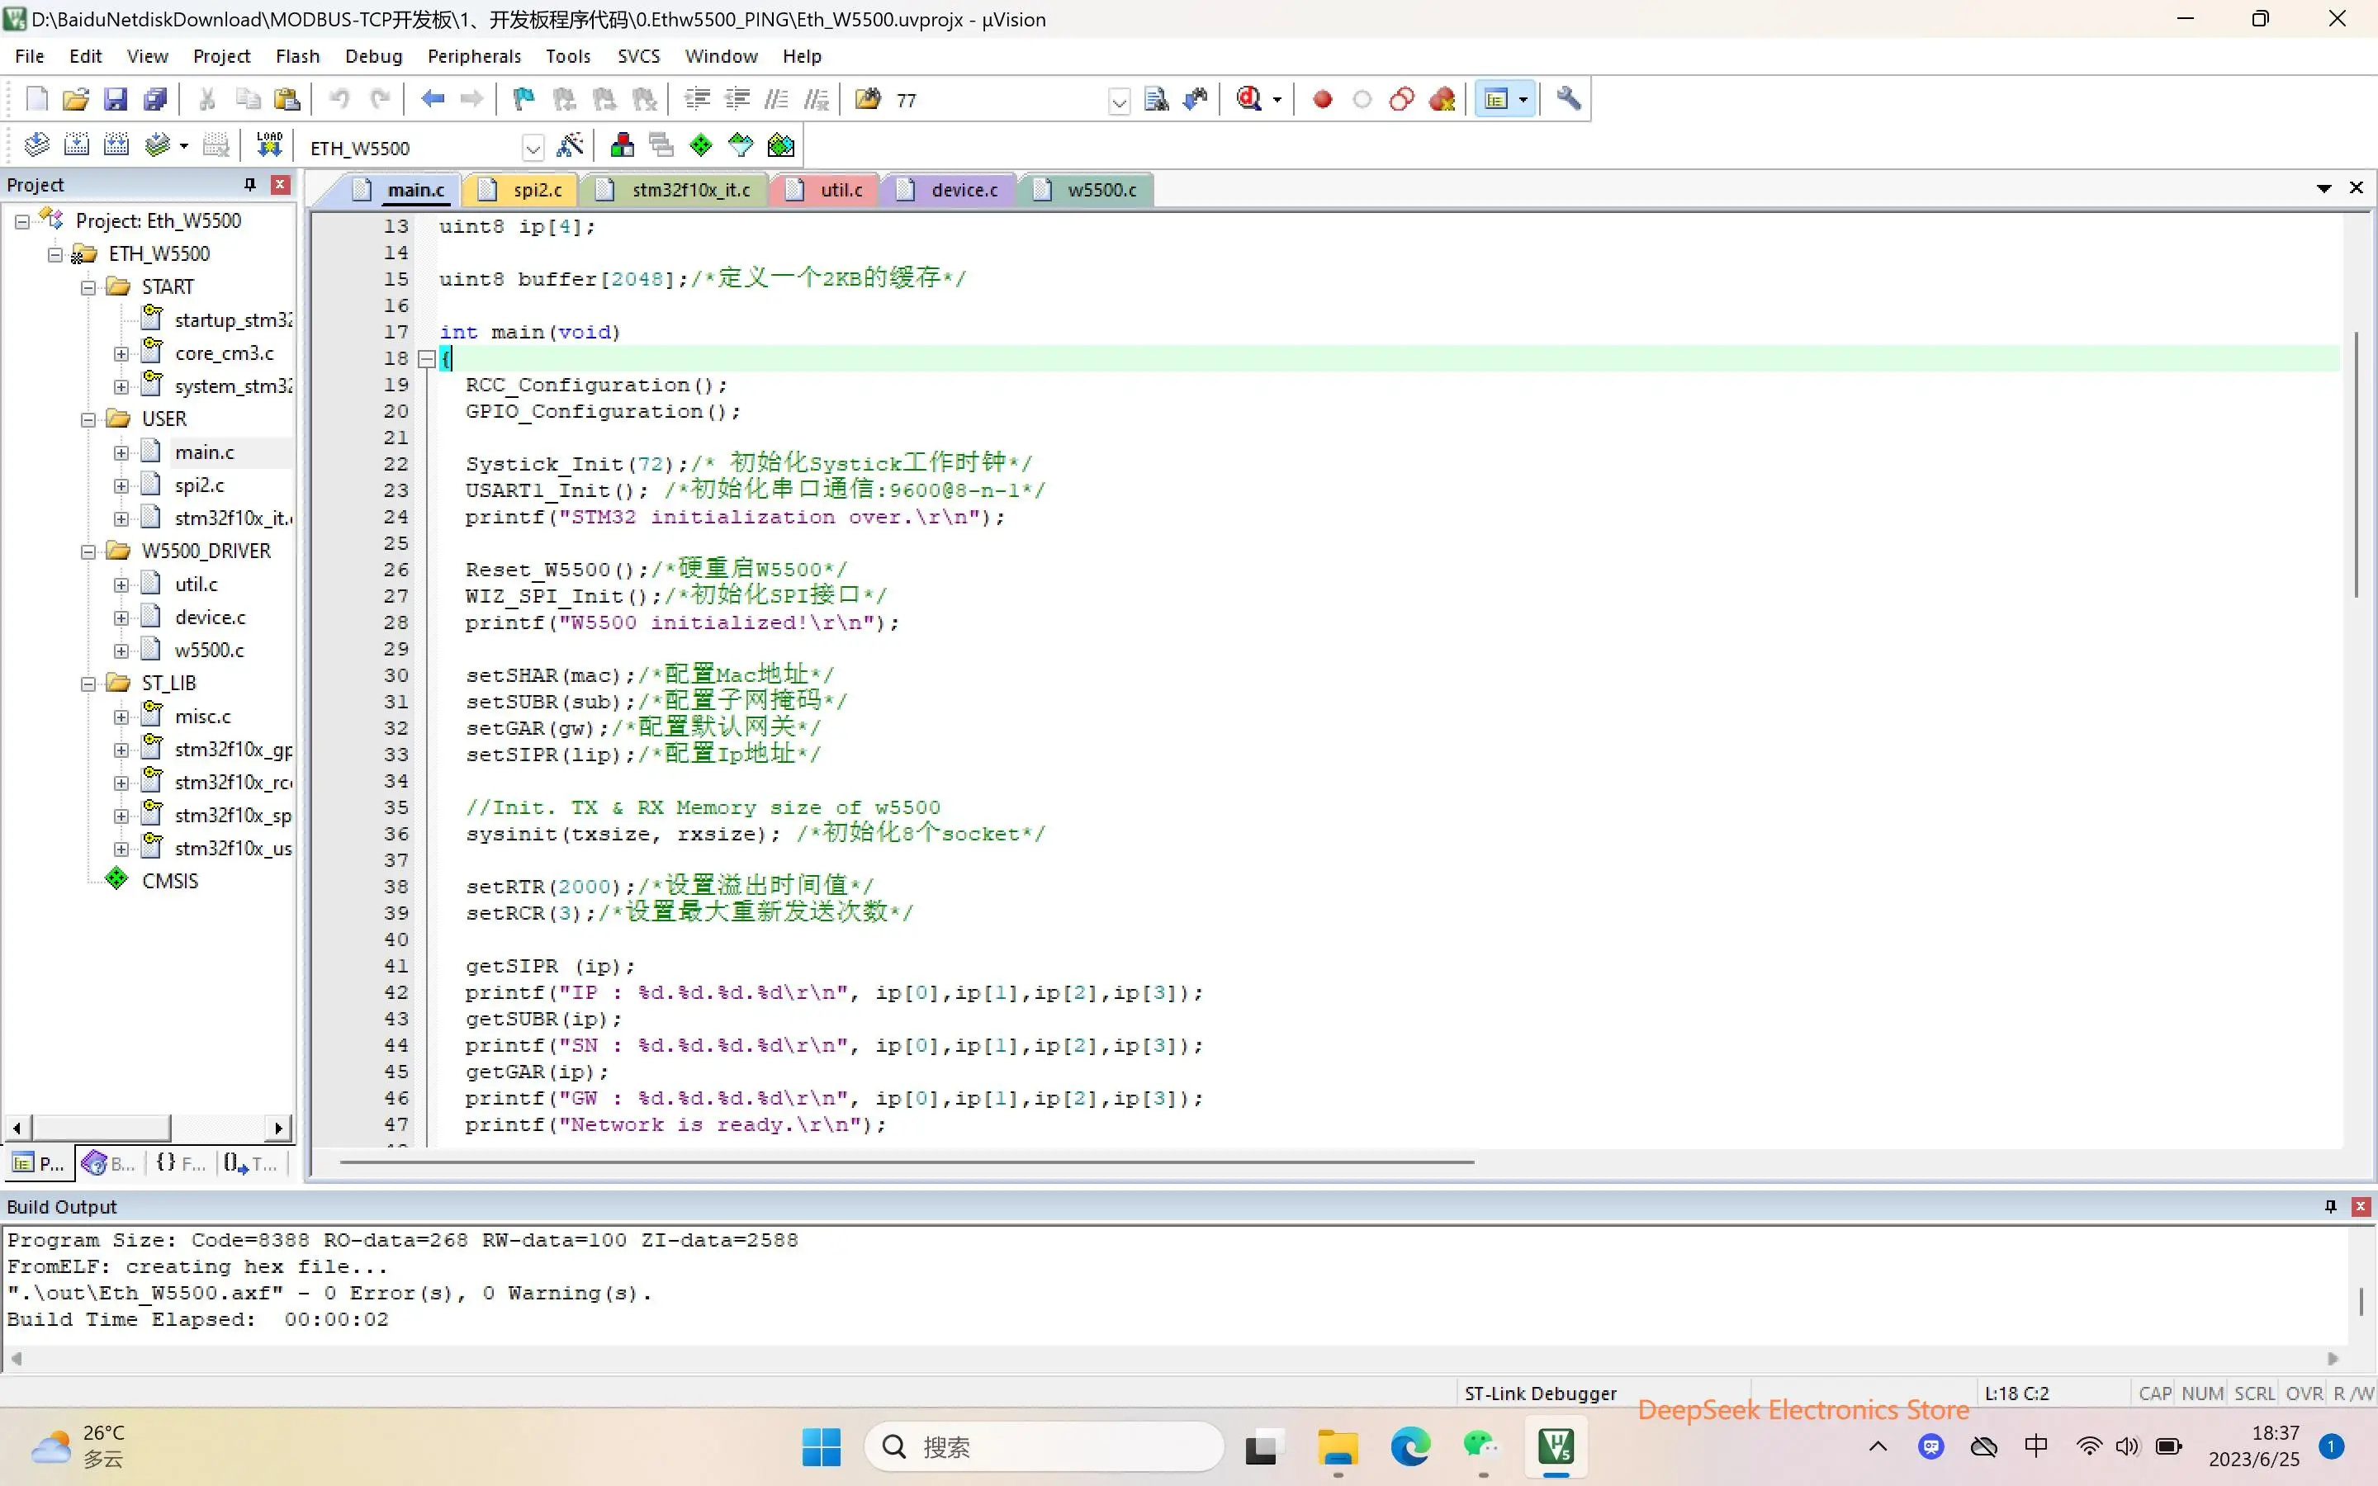Click editor vertical scrollbar thumb

click(2357, 465)
